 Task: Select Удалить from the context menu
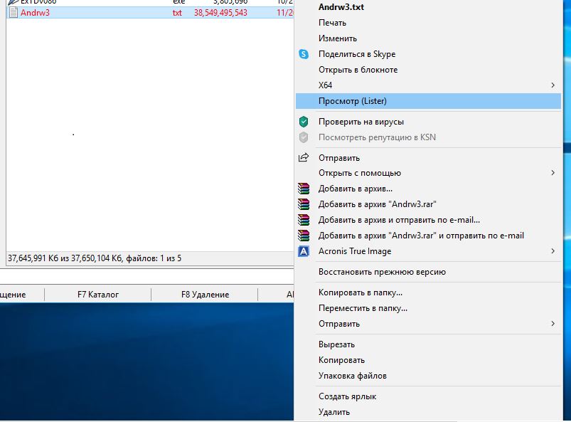(334, 412)
